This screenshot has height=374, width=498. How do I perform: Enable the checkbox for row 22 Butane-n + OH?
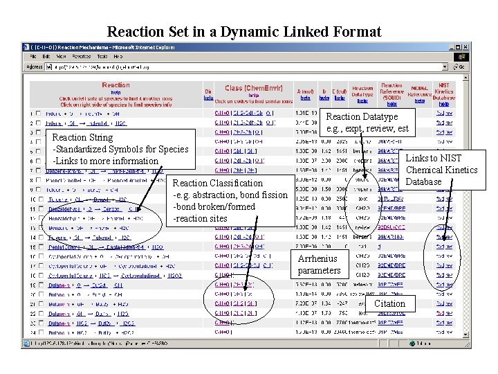(x=41, y=313)
